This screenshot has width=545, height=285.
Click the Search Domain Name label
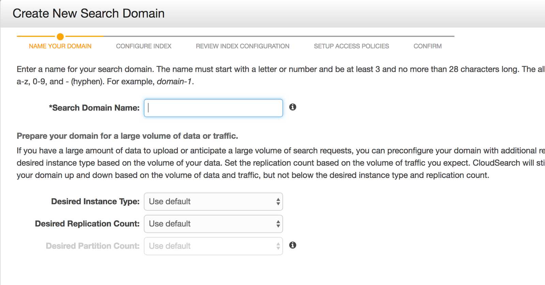click(94, 108)
